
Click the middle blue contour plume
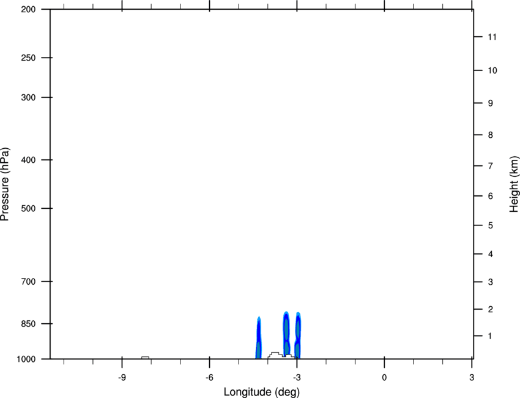(286, 334)
